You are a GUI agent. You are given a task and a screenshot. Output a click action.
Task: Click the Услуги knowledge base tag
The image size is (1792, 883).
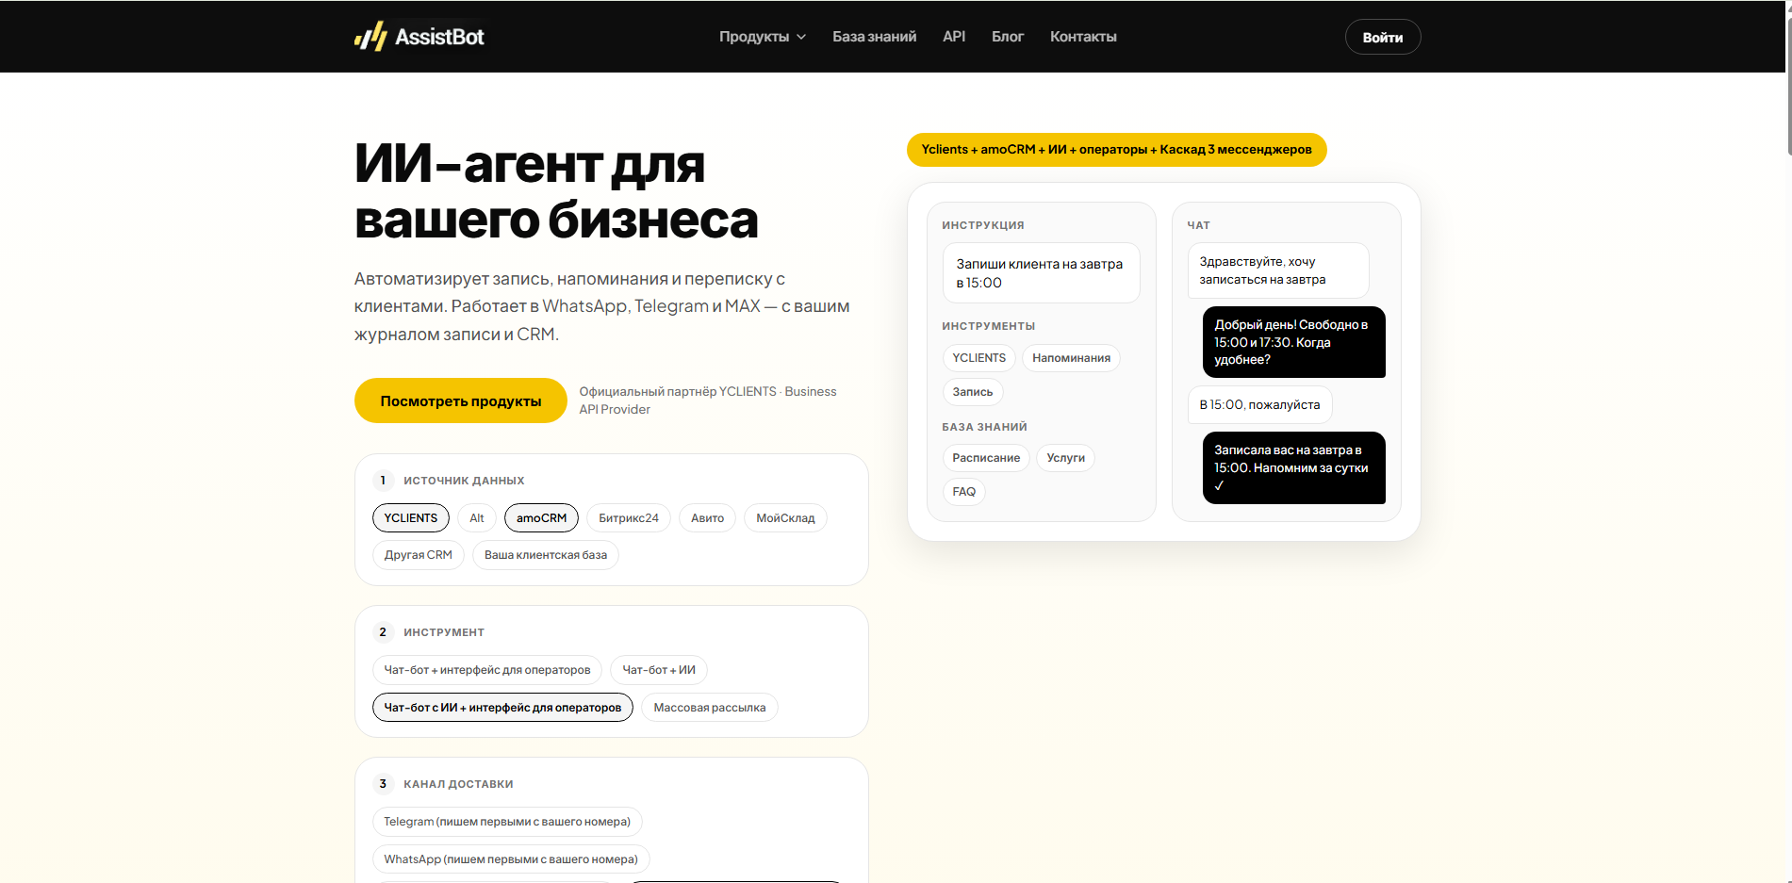(x=1065, y=458)
